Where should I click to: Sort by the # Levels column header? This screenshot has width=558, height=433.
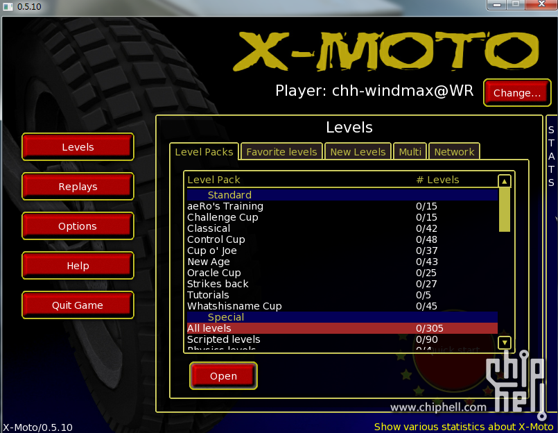click(x=437, y=180)
